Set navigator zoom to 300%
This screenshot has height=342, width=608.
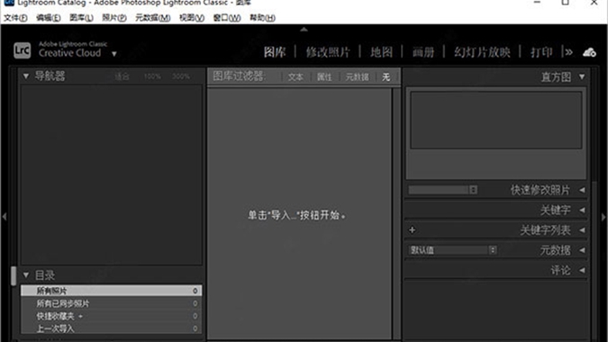181,76
